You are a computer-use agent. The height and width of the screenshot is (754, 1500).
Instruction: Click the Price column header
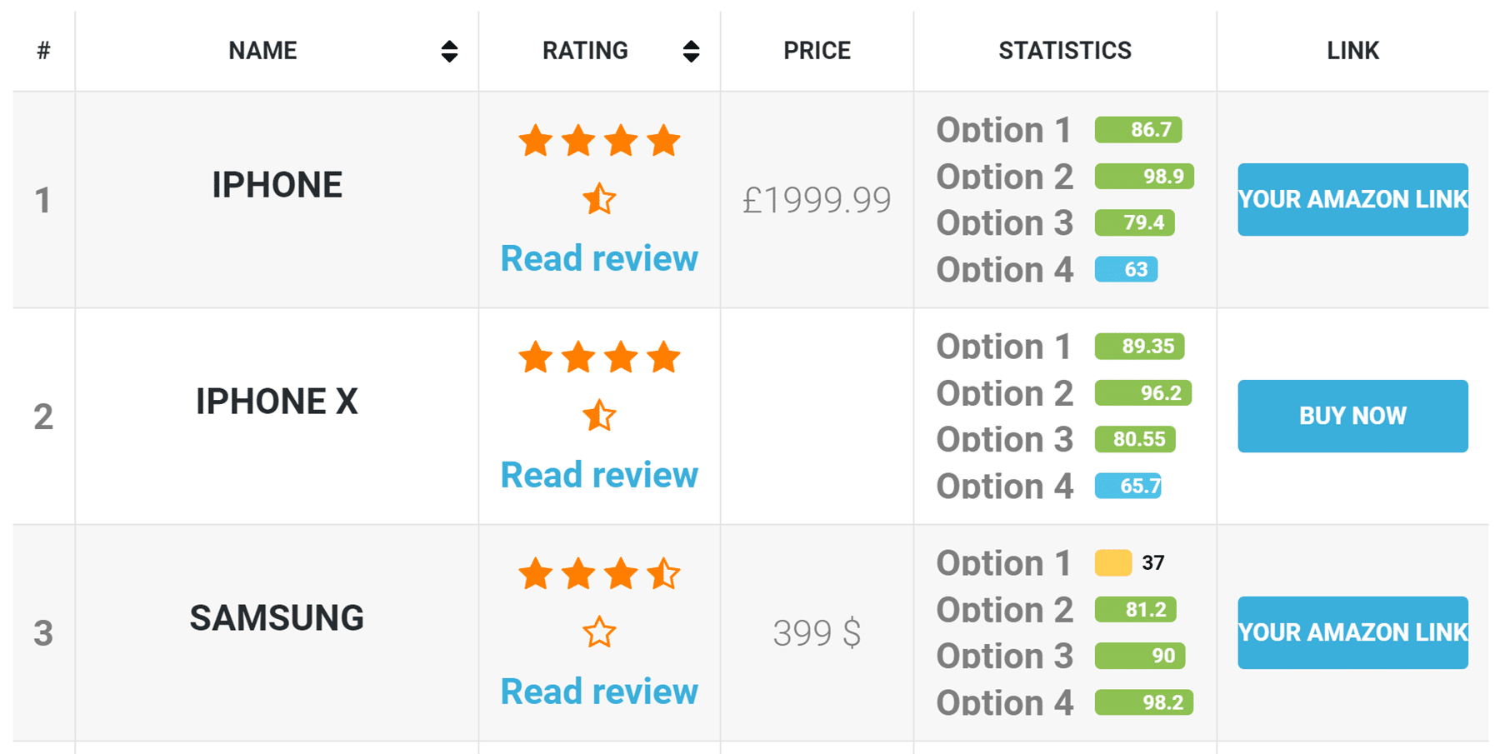pyautogui.click(x=817, y=51)
